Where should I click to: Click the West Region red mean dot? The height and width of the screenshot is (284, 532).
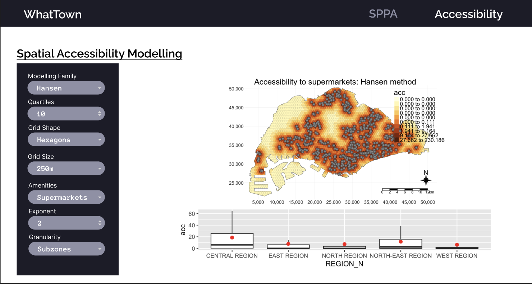(457, 245)
